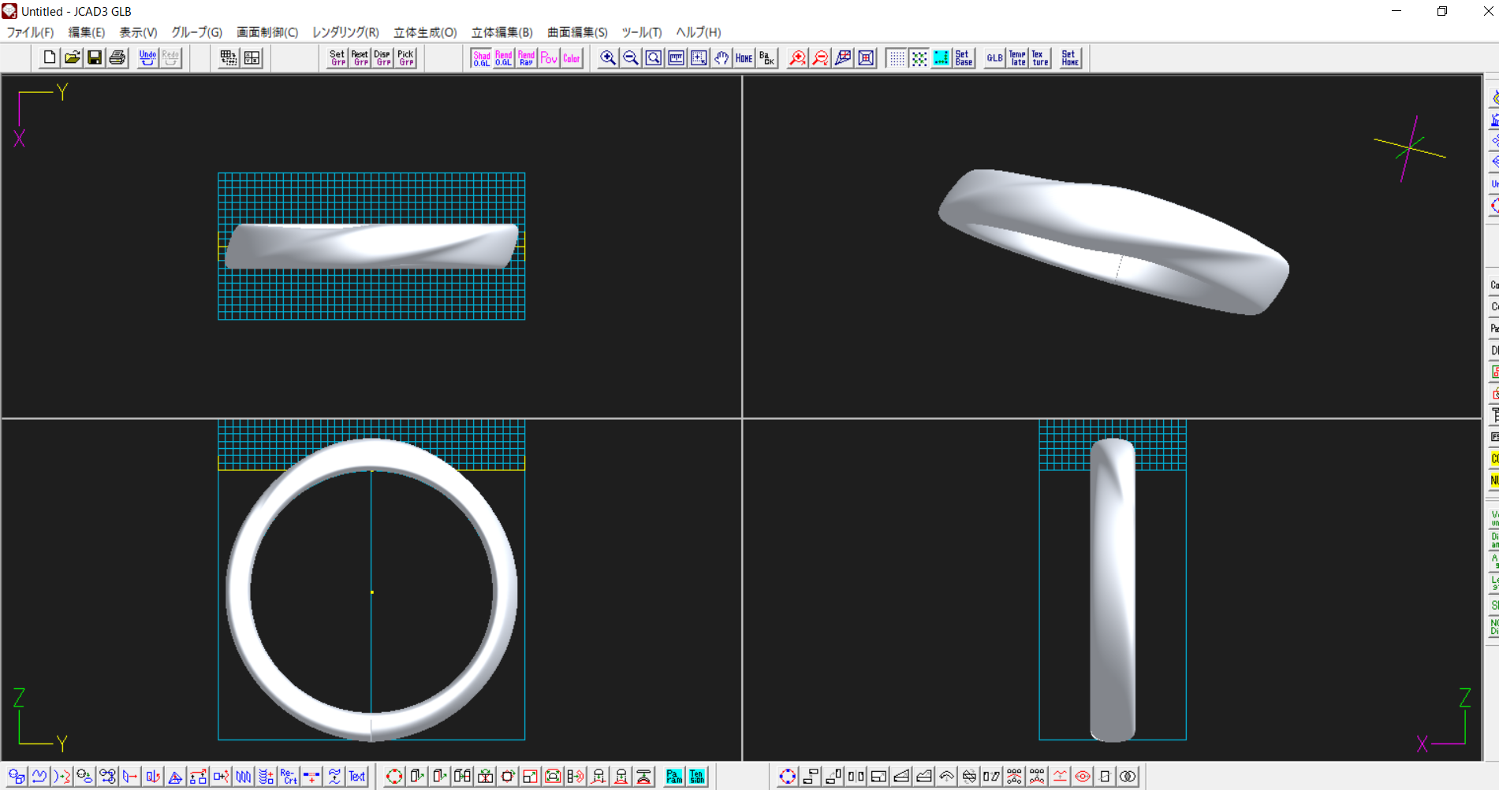
Task: Toggle the dotted grid display
Action: 897,57
